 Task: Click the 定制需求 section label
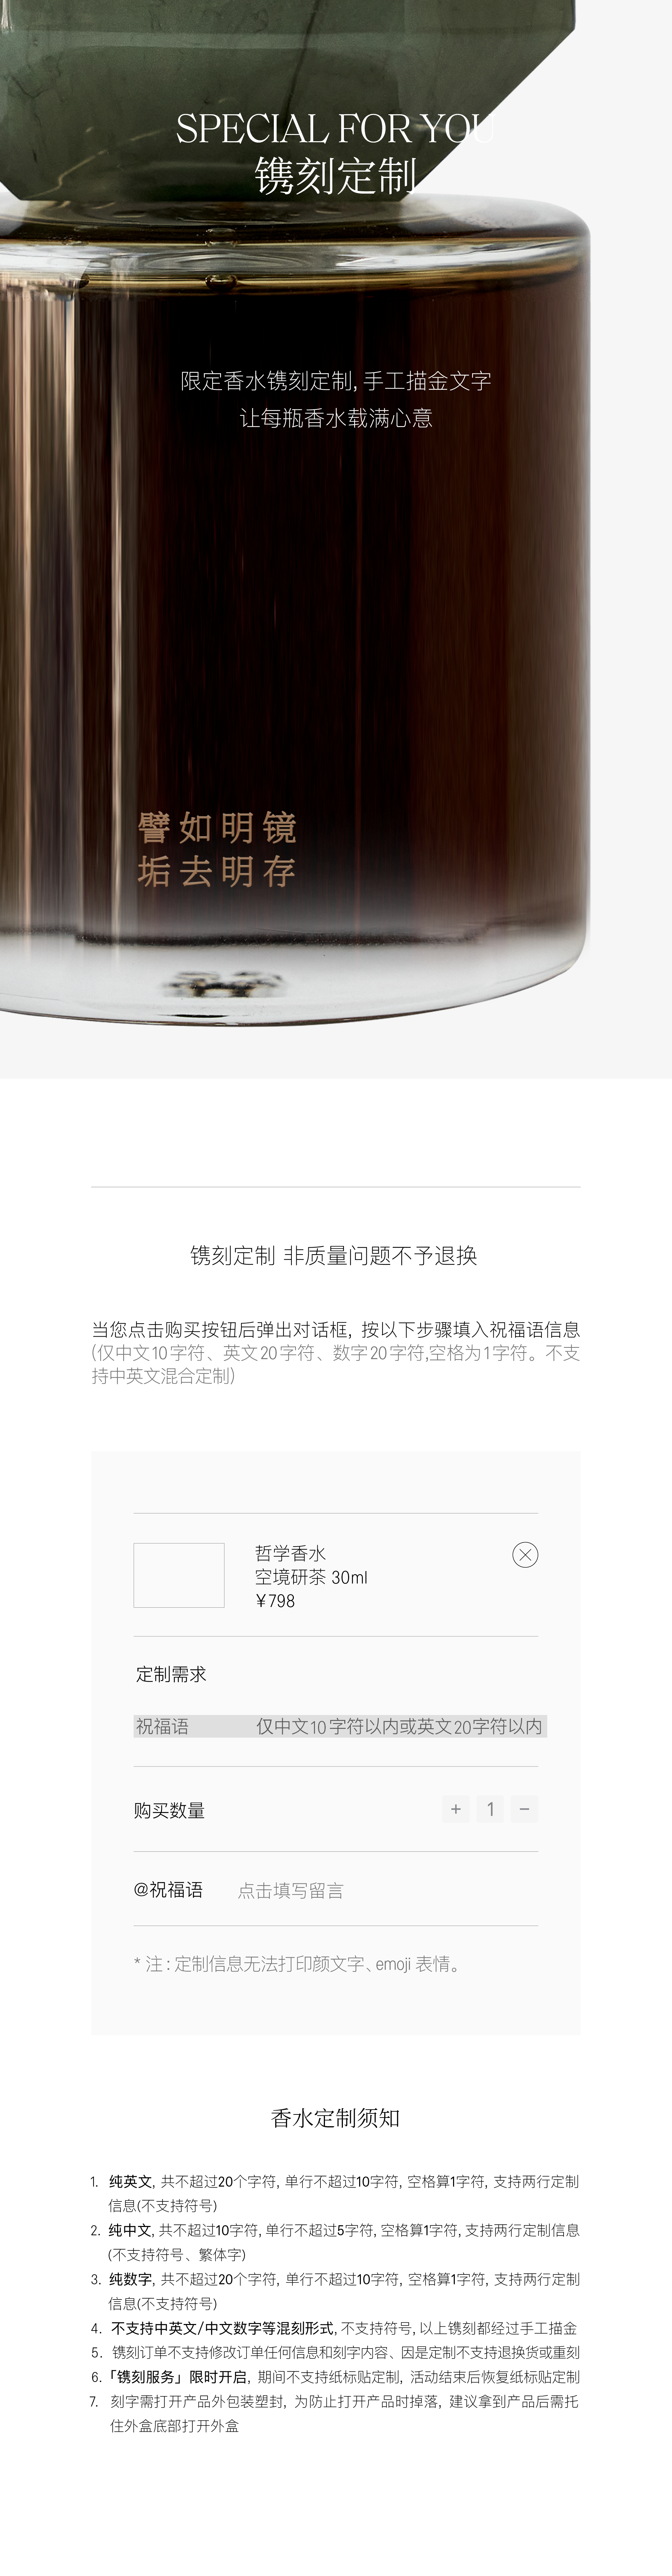coord(171,1674)
